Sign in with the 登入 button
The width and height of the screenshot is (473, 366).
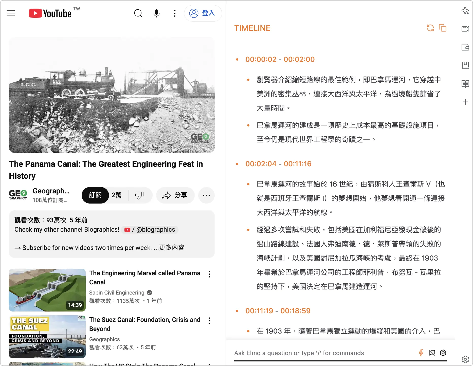(203, 13)
